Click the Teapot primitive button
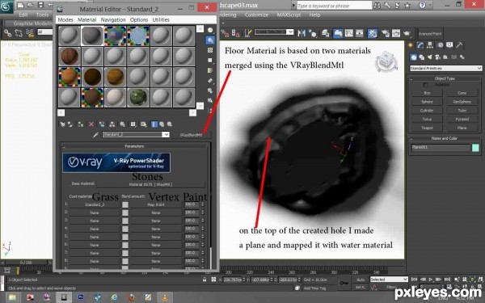Viewport: 485px width, 303px height. pos(427,128)
